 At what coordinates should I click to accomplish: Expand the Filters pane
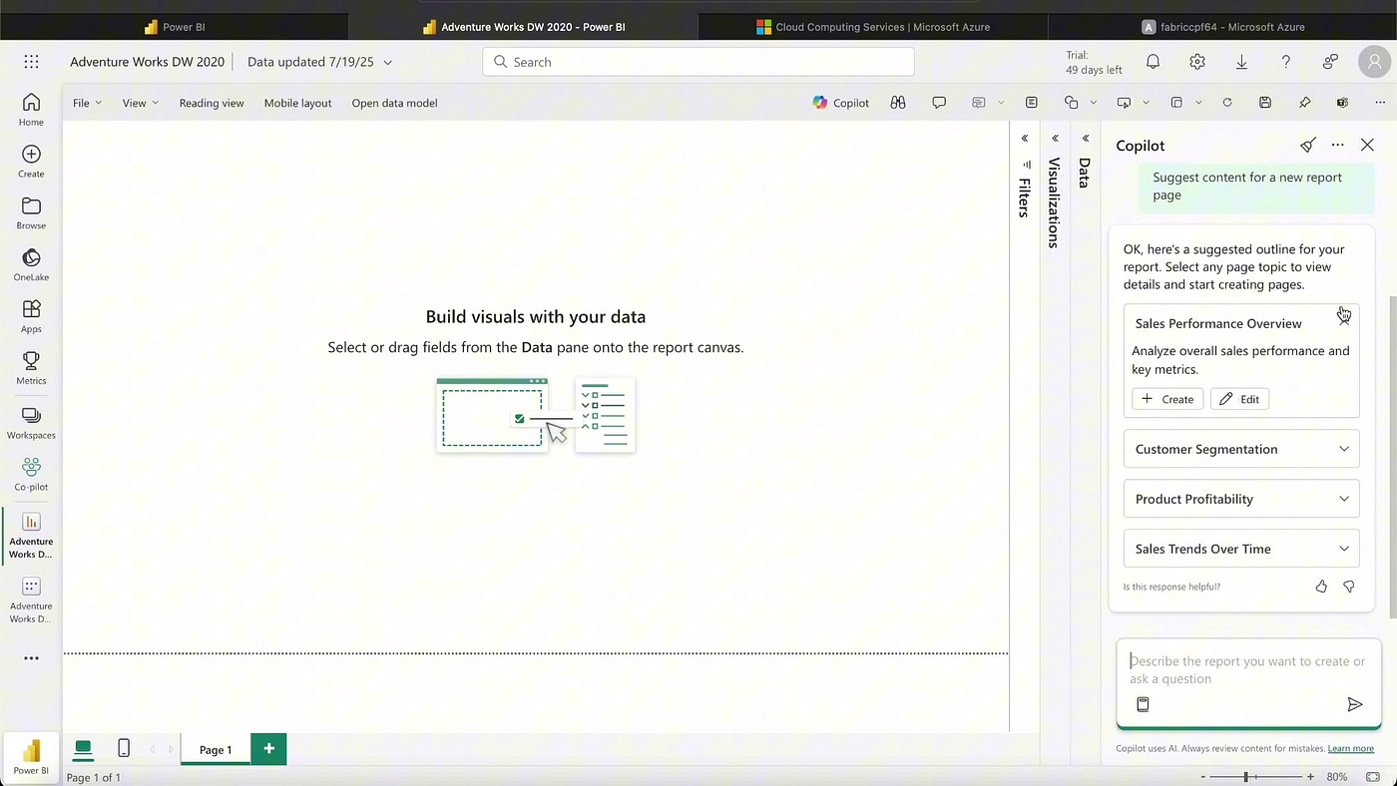(x=1025, y=139)
